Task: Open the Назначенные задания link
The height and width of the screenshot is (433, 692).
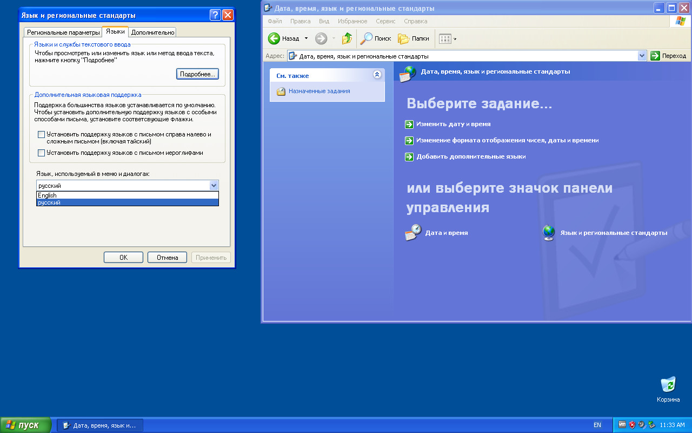Action: point(320,91)
